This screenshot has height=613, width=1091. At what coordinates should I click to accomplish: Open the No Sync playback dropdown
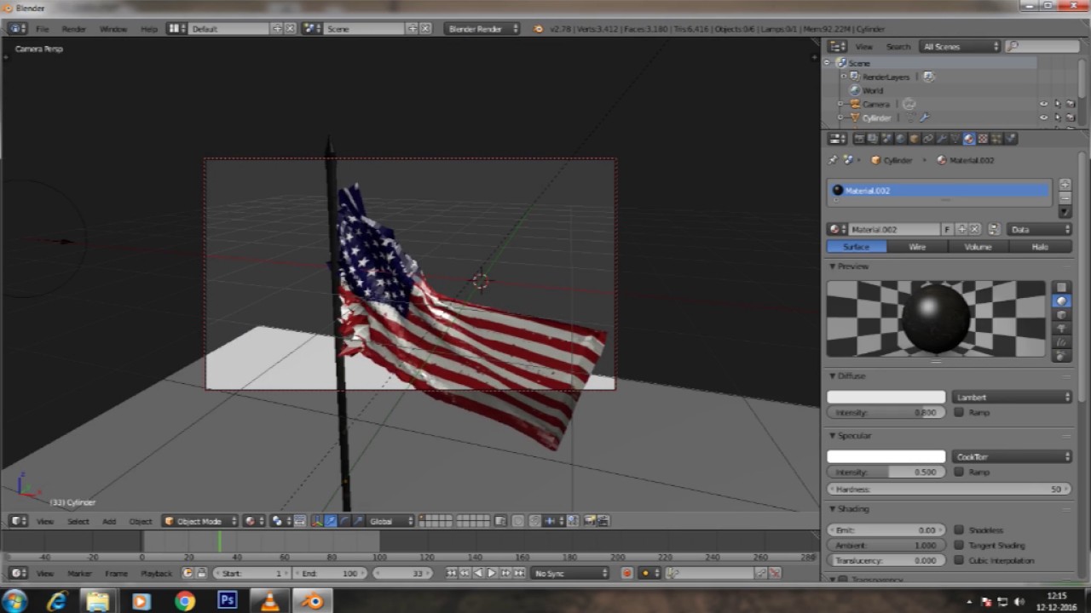coord(570,573)
